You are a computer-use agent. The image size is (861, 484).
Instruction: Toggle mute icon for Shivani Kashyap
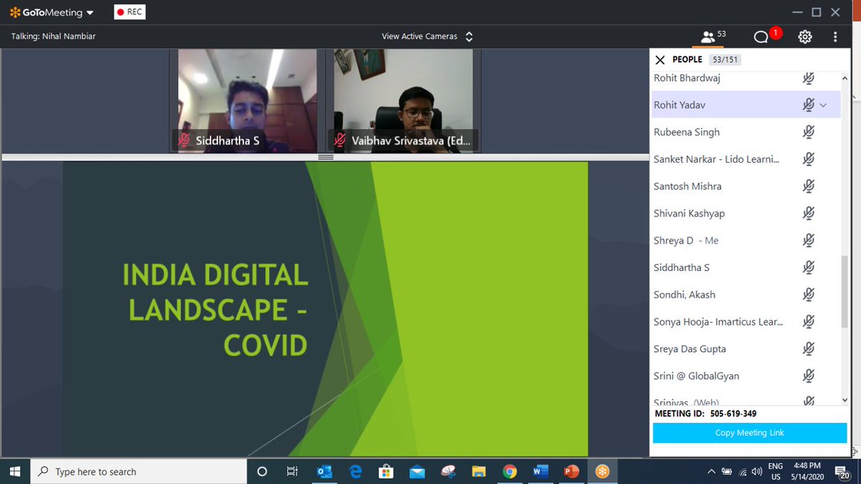pyautogui.click(x=809, y=213)
